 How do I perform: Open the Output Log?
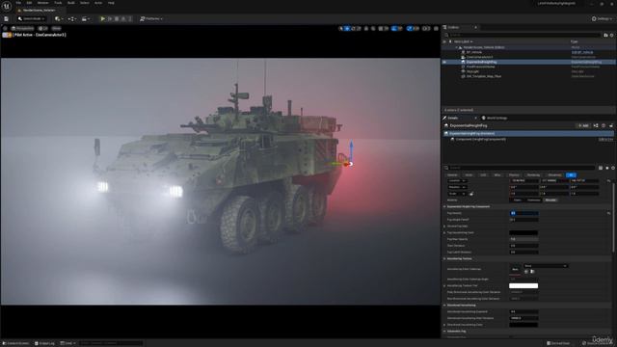pyautogui.click(x=44, y=343)
